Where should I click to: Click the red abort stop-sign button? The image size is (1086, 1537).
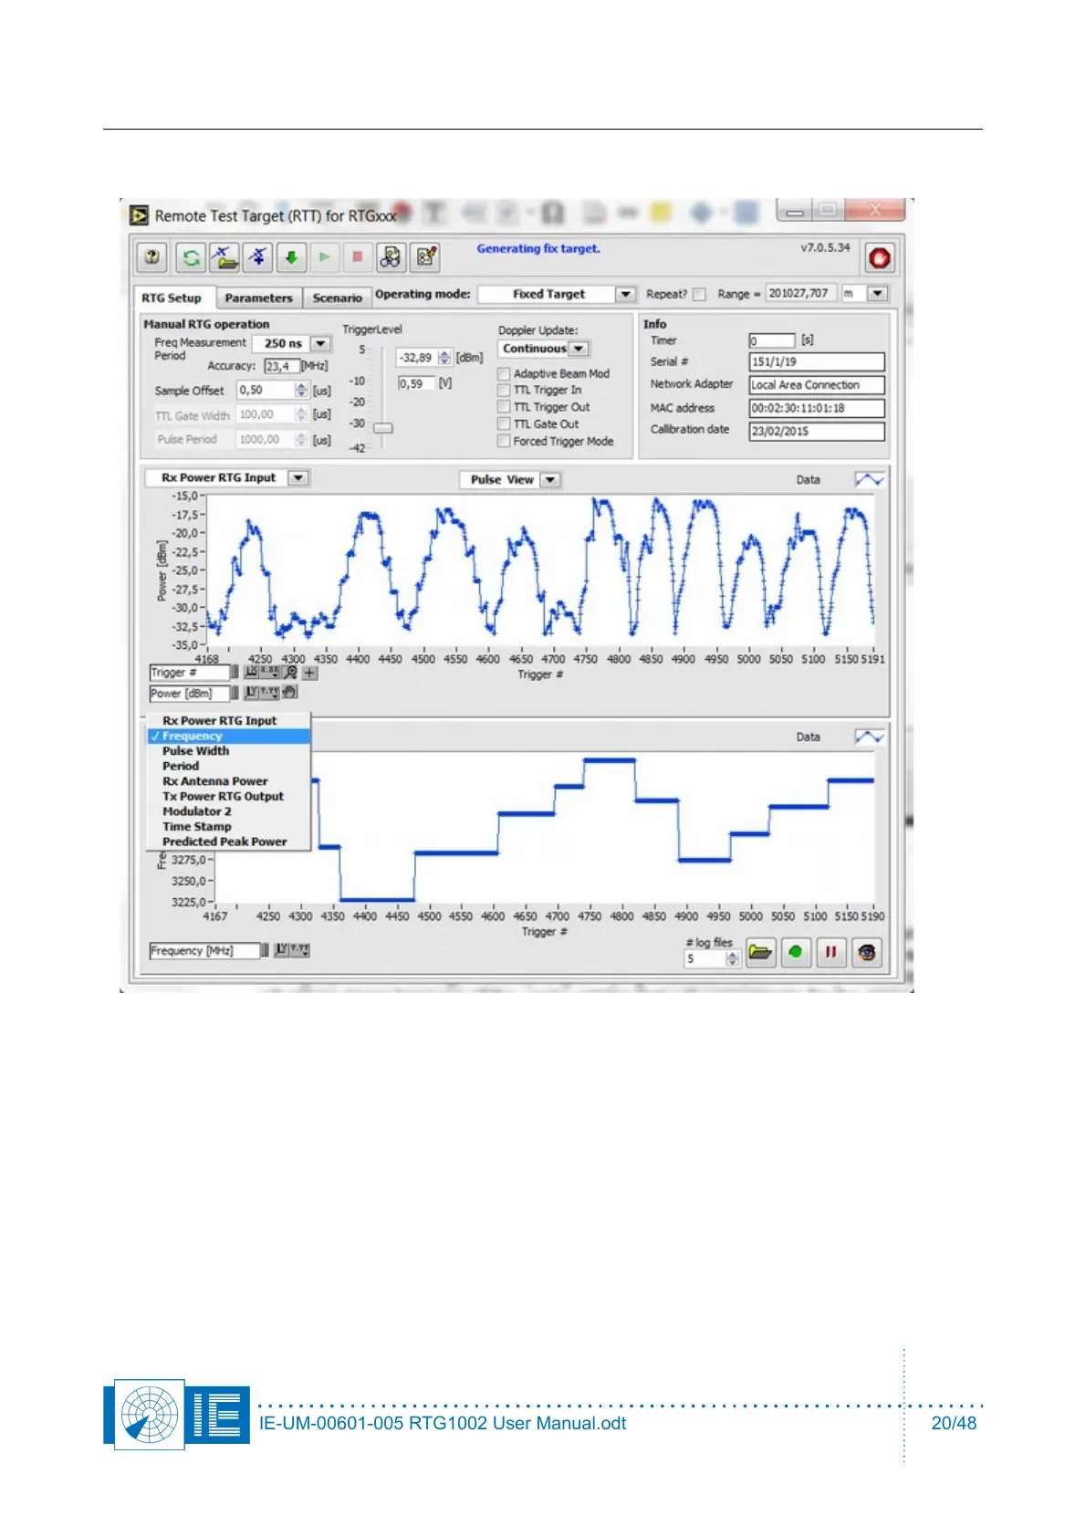point(879,258)
